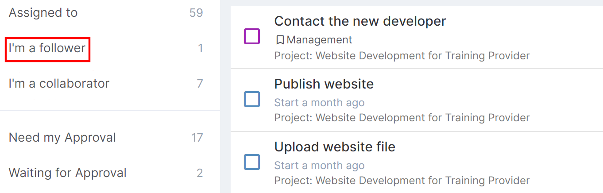
Task: Open the Publish website task title
Action: coord(324,84)
